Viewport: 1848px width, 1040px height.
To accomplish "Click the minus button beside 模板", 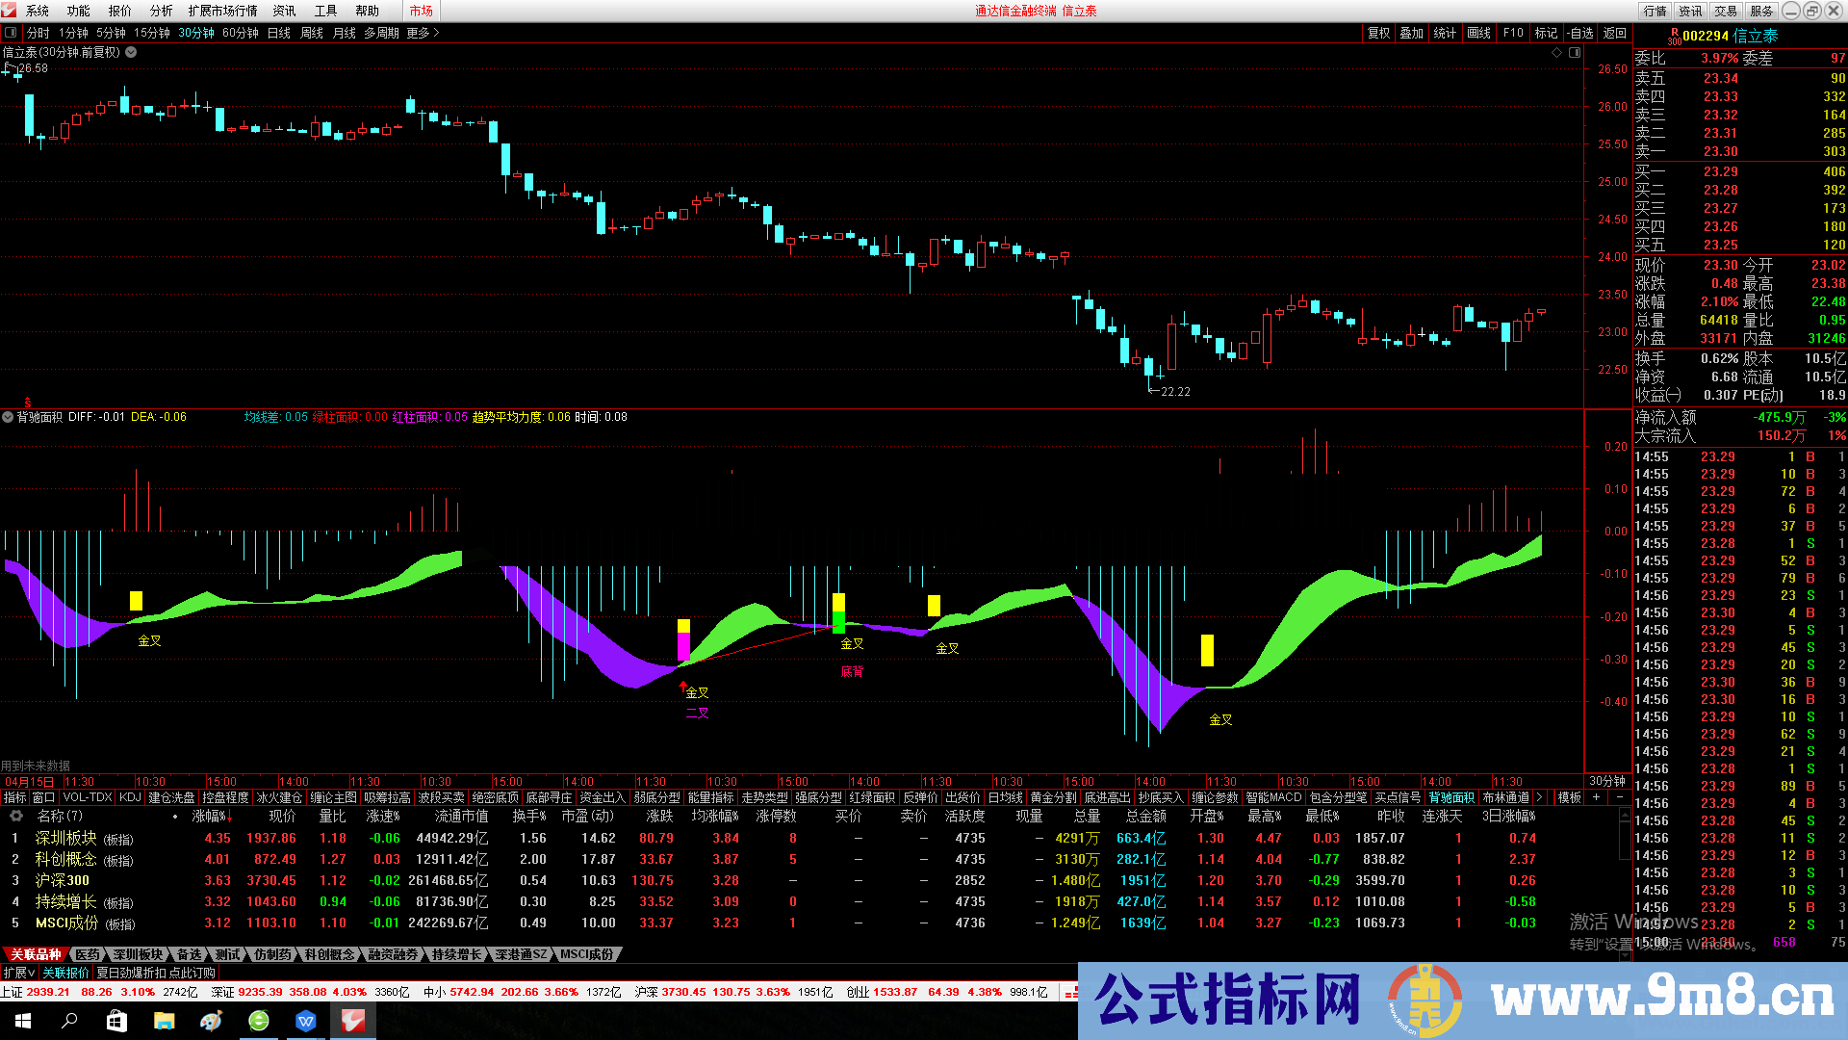I will click(x=1619, y=797).
